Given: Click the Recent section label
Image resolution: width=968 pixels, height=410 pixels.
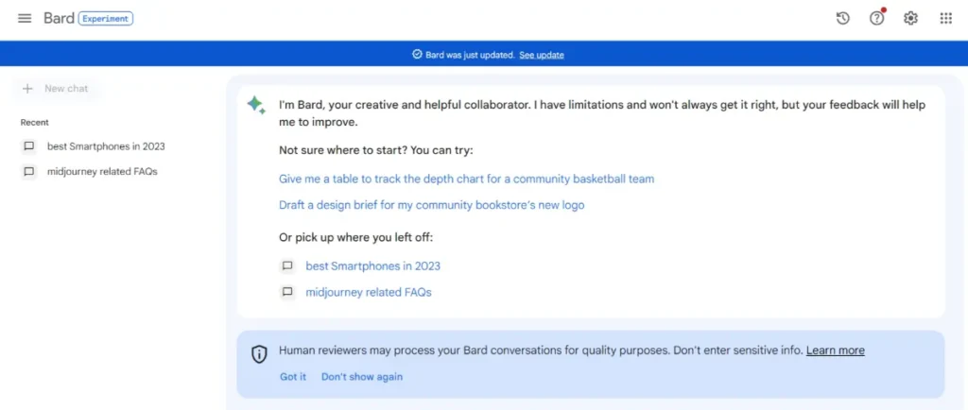Looking at the screenshot, I should [x=35, y=123].
